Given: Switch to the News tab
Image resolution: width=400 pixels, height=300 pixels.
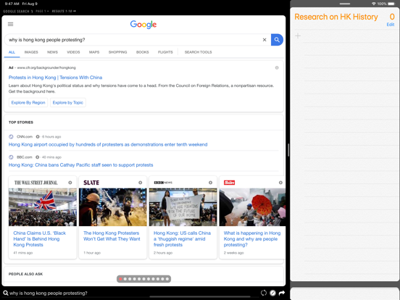Looking at the screenshot, I should (x=52, y=52).
